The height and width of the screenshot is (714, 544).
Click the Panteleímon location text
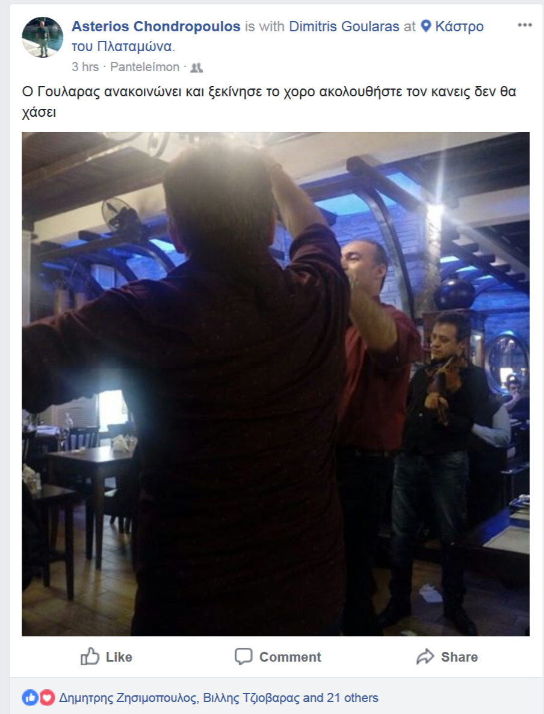[145, 67]
